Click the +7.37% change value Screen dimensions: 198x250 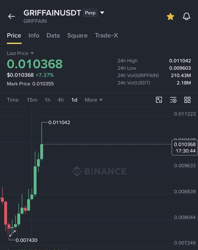[x=44, y=75]
